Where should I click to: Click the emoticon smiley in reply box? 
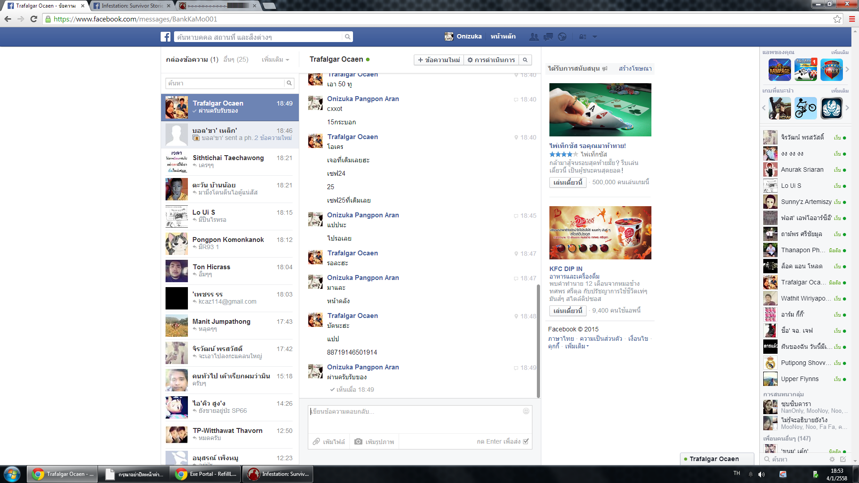(526, 411)
